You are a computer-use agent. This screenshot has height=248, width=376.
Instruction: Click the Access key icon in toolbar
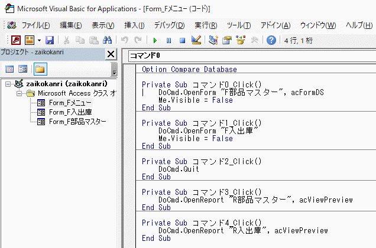(16, 40)
